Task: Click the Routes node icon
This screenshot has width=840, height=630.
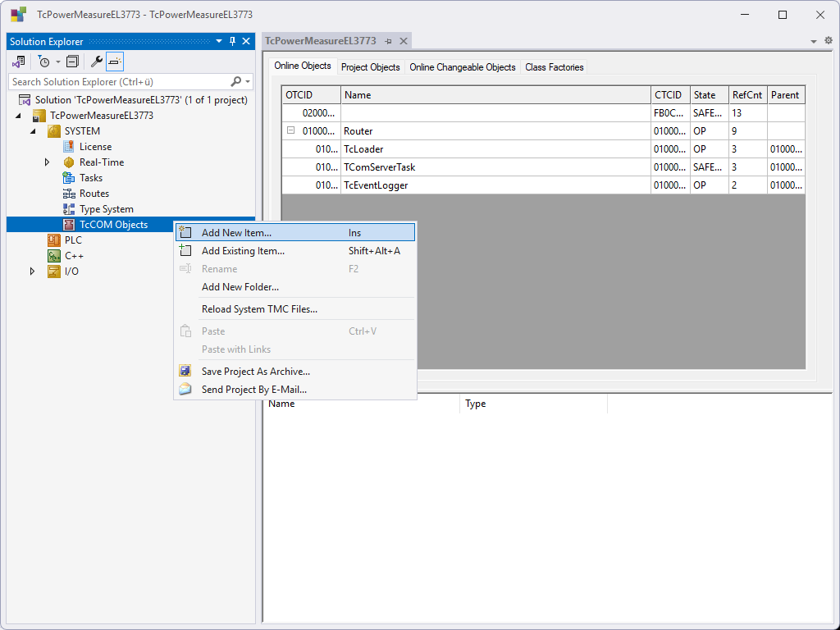Action: coord(69,194)
